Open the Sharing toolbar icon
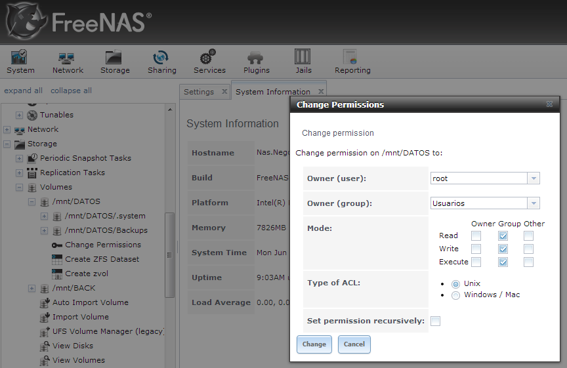The width and height of the screenshot is (567, 368). (x=161, y=57)
